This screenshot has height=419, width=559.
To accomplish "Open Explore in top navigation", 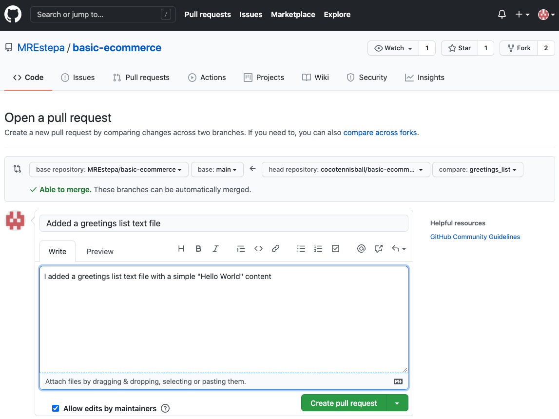I will pos(337,15).
